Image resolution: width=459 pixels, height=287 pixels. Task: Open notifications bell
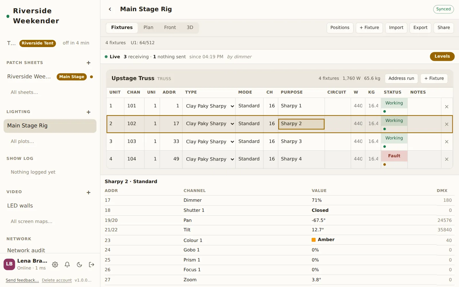click(x=67, y=265)
